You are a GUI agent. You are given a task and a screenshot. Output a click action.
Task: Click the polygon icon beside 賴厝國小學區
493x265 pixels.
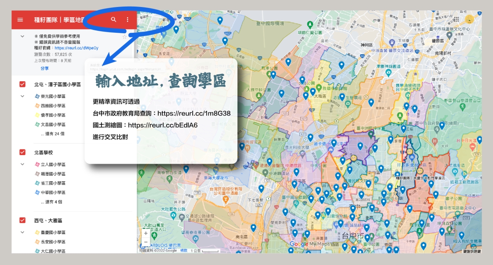coord(37,174)
